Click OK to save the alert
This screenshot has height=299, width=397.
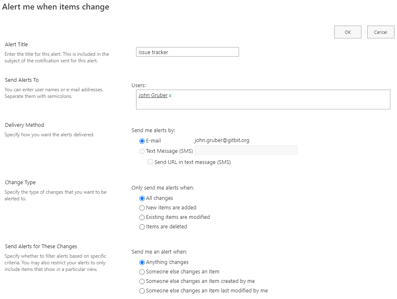point(347,32)
